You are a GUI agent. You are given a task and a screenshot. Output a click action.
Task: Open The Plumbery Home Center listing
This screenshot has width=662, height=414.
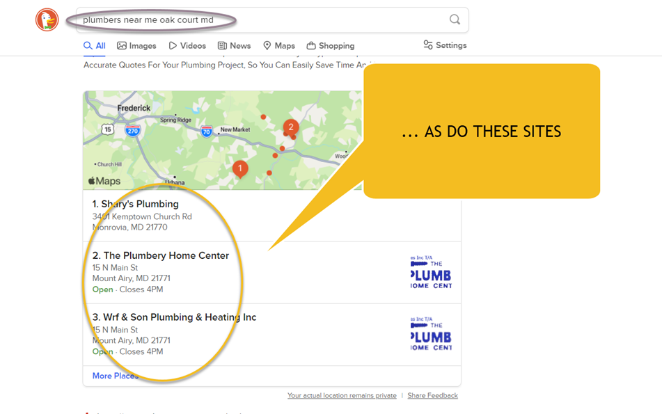point(161,255)
